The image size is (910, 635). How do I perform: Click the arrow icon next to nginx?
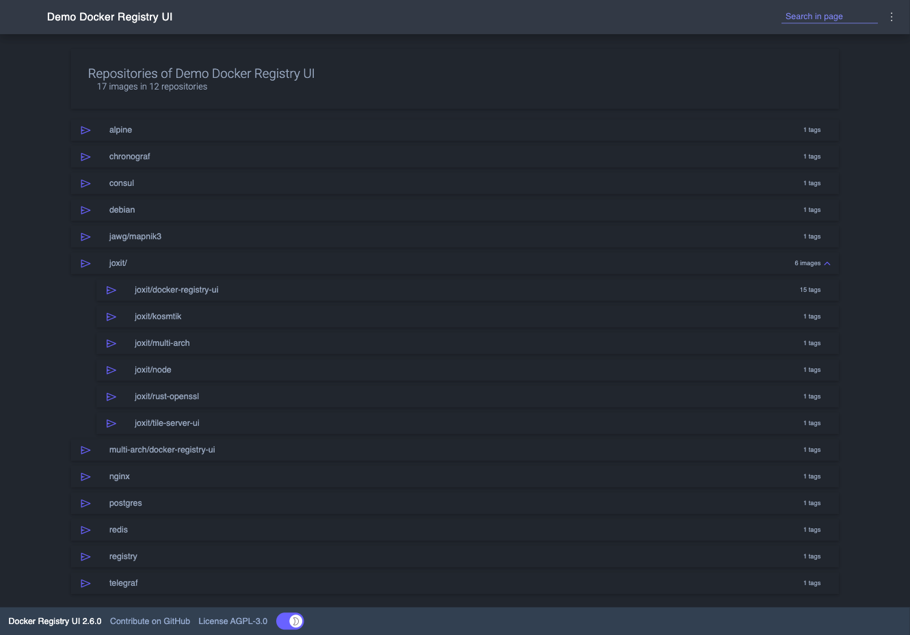click(85, 476)
